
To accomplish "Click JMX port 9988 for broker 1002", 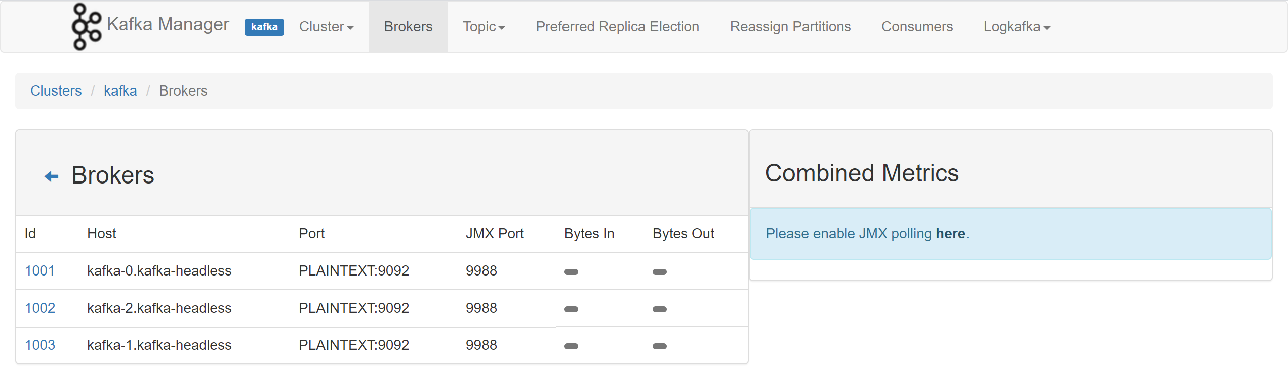I will point(481,308).
